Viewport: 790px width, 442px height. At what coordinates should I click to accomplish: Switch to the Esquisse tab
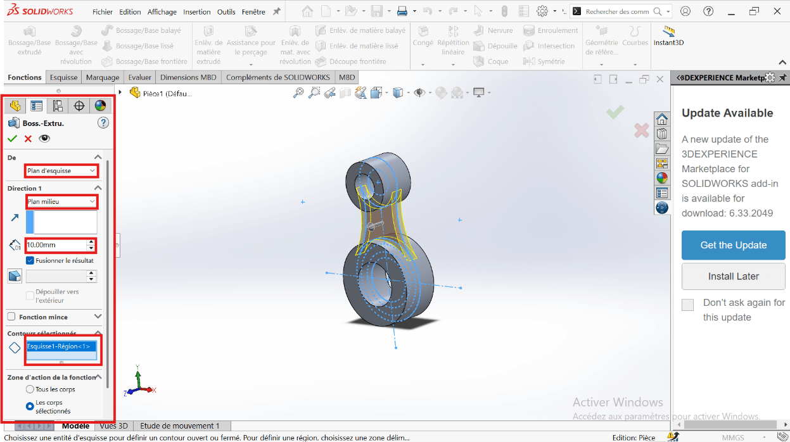click(64, 77)
